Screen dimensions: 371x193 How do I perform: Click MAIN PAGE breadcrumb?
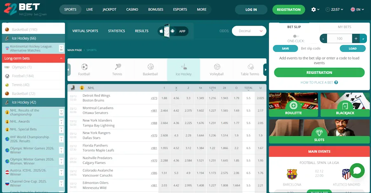75,50
